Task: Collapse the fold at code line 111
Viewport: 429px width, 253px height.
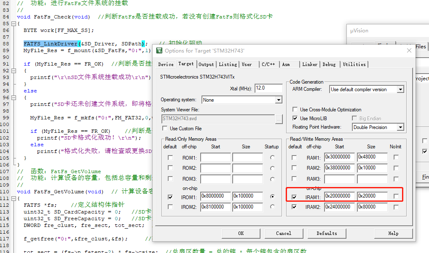Action: [x=13, y=198]
